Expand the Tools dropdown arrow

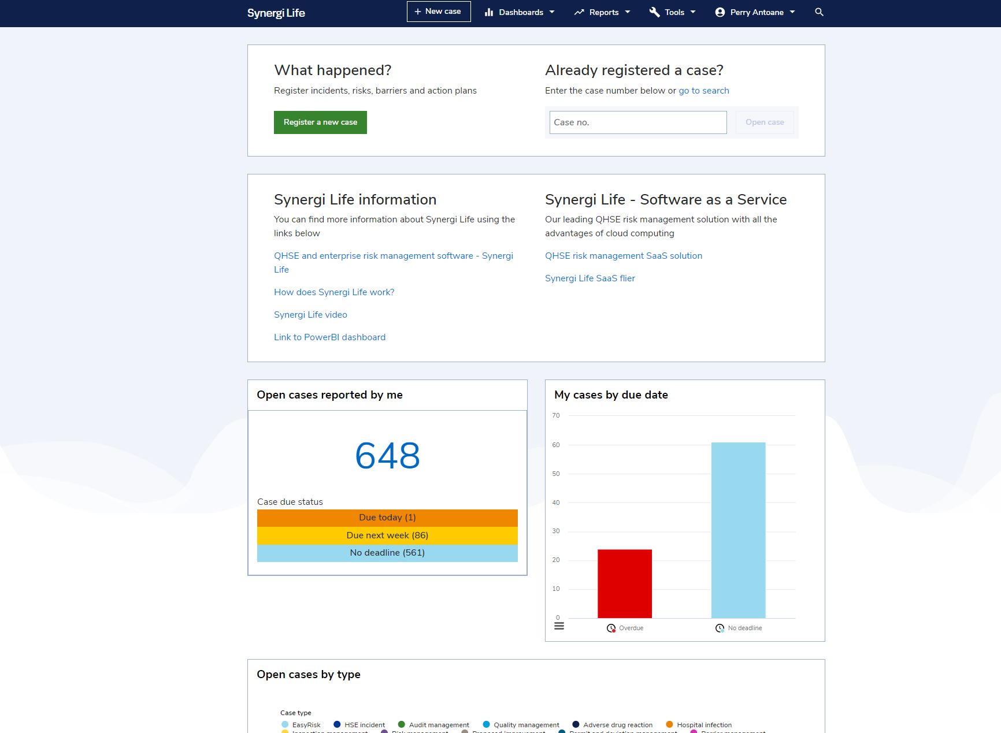[x=693, y=12]
